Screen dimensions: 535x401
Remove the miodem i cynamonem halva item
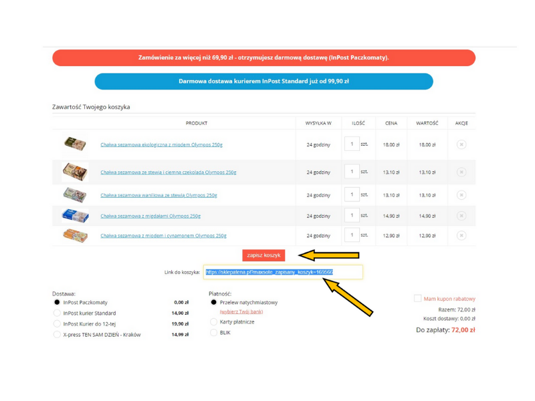coord(461,235)
